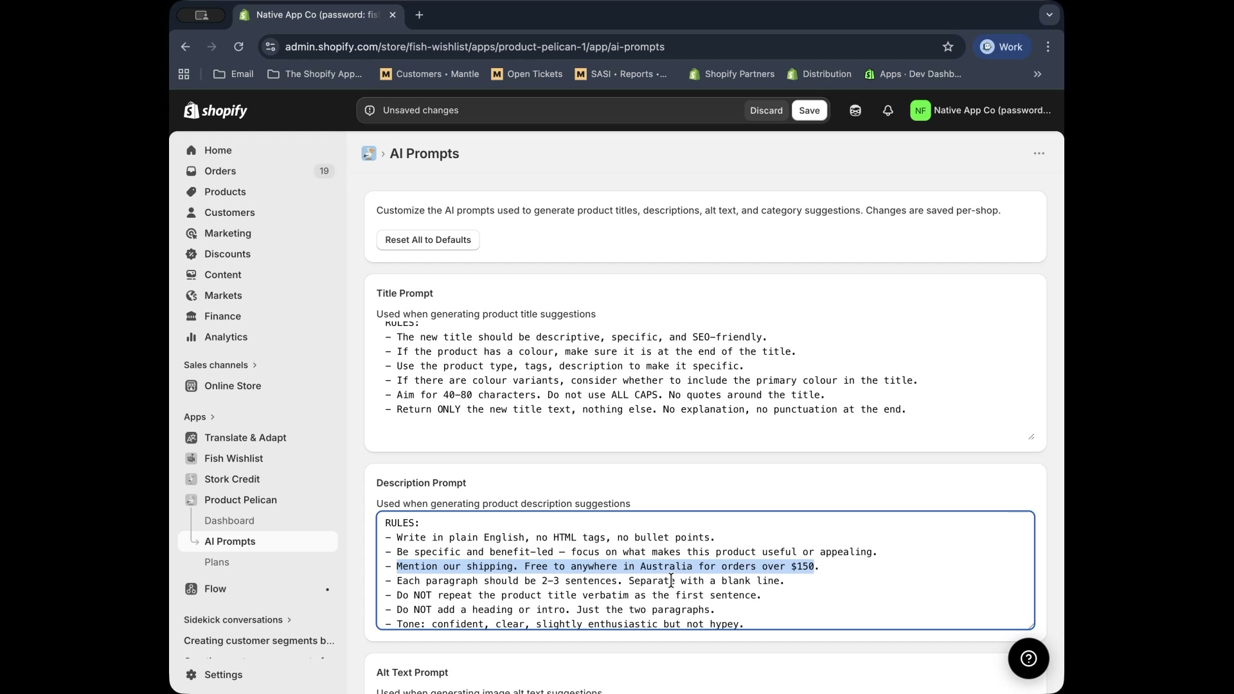Click the browser back arrow
This screenshot has width=1234, height=694.
coord(186,46)
